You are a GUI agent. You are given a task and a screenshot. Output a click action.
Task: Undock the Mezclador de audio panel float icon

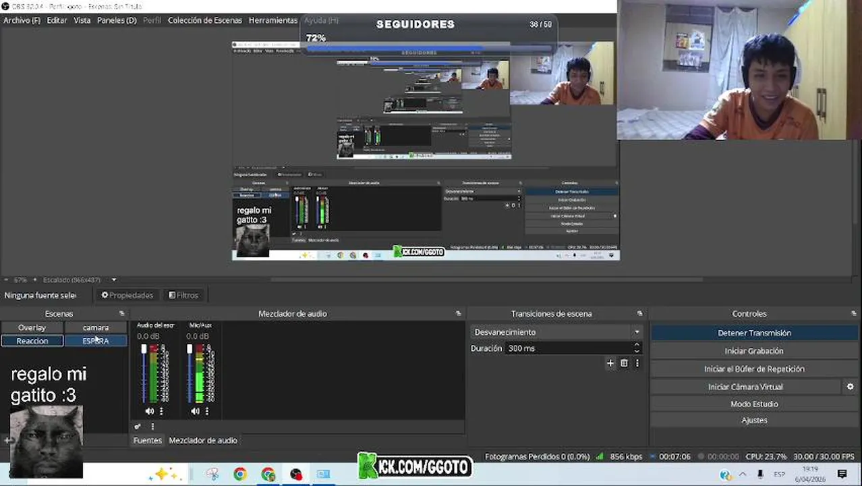click(459, 314)
